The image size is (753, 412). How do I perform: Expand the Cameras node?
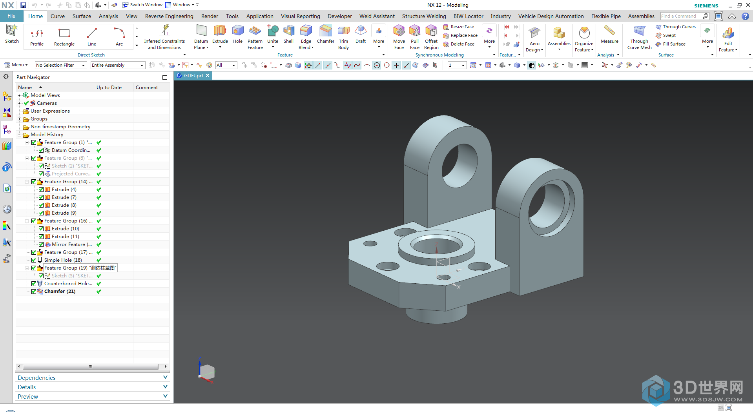point(19,103)
